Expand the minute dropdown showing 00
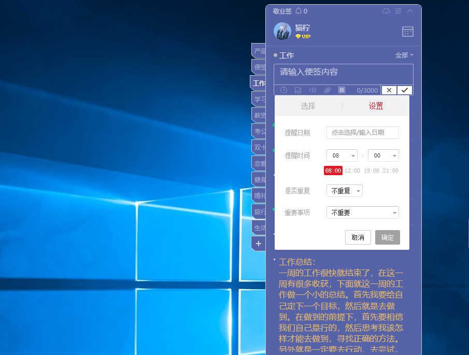This screenshot has width=469, height=355. click(383, 155)
